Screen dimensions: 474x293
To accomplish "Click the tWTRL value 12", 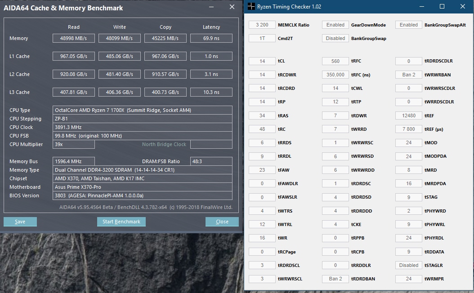I will click(262, 224).
